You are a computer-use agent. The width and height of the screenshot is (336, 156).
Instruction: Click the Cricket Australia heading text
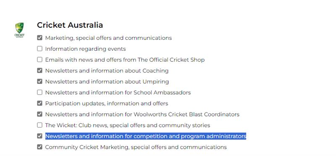70,25
